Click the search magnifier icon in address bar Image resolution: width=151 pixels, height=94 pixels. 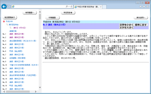tap(67, 7)
